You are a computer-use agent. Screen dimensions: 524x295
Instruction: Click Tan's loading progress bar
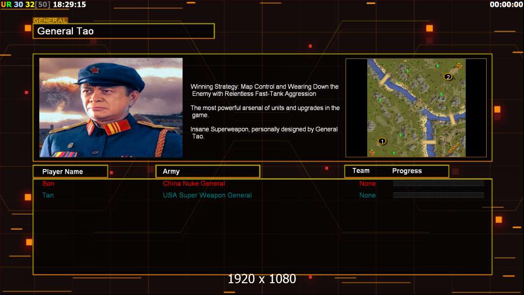438,195
